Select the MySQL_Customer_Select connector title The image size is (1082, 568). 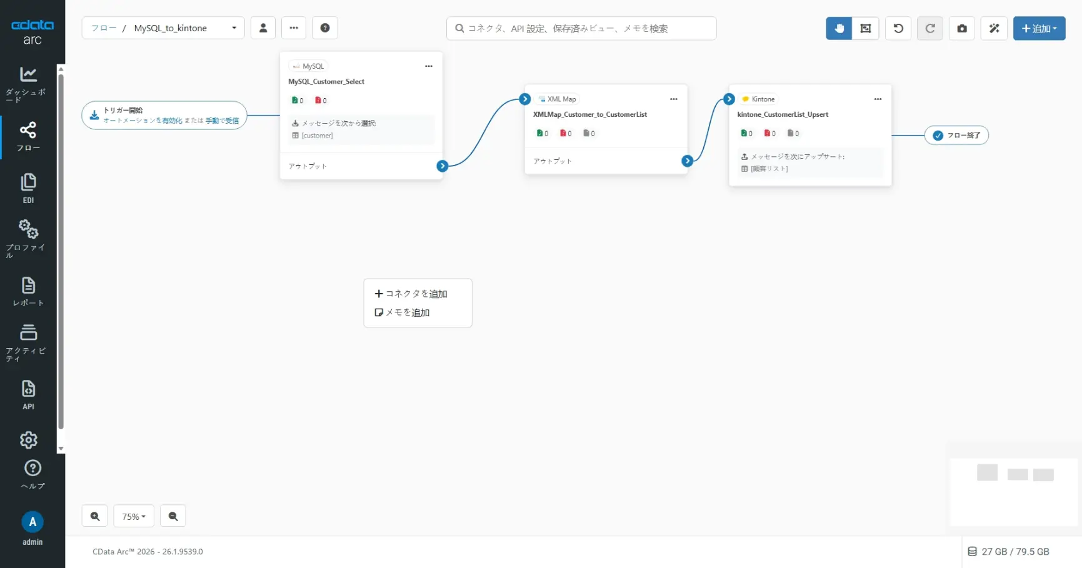[x=326, y=82]
